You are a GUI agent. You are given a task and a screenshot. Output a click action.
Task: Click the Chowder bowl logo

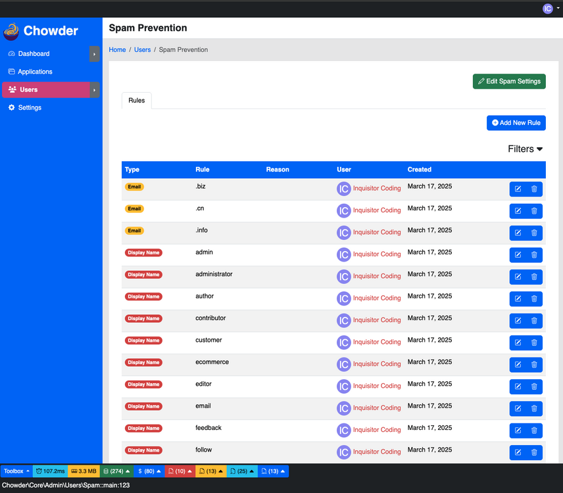(11, 31)
